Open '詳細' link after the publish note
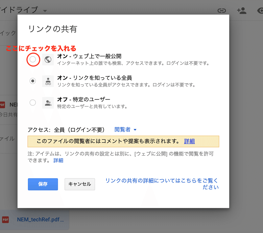 point(59,160)
